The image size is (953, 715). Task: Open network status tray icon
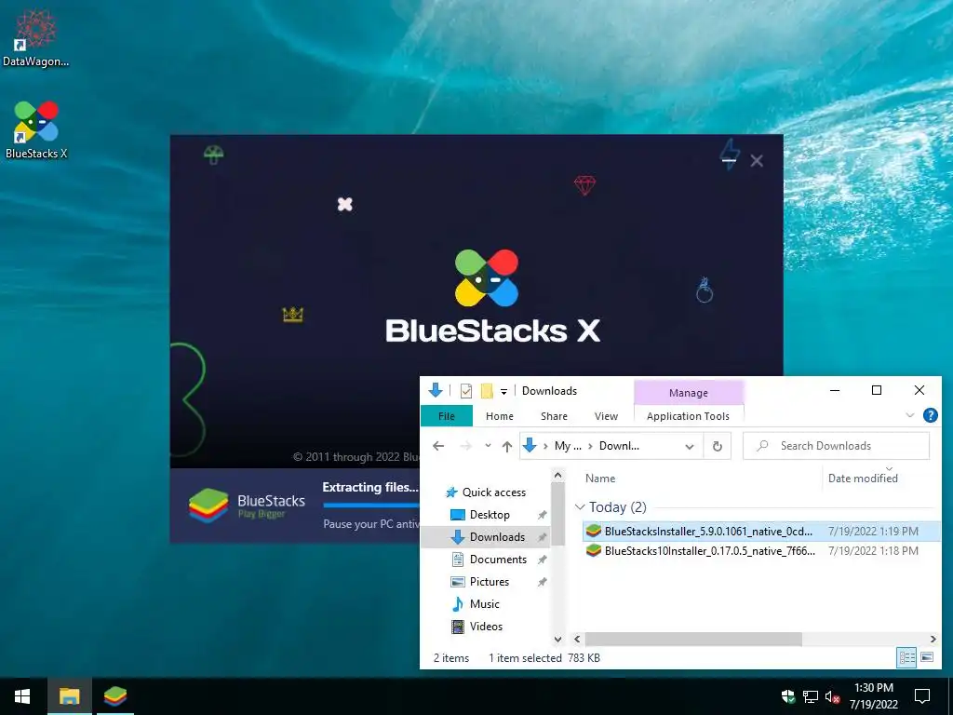point(811,696)
